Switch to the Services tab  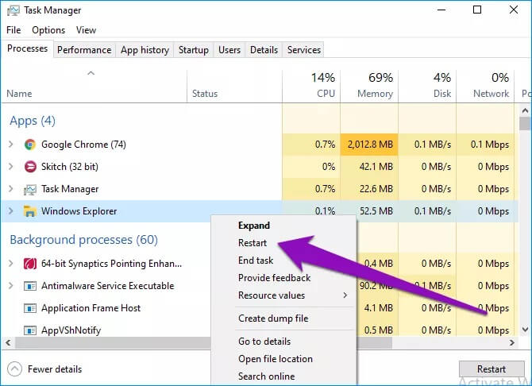point(304,50)
